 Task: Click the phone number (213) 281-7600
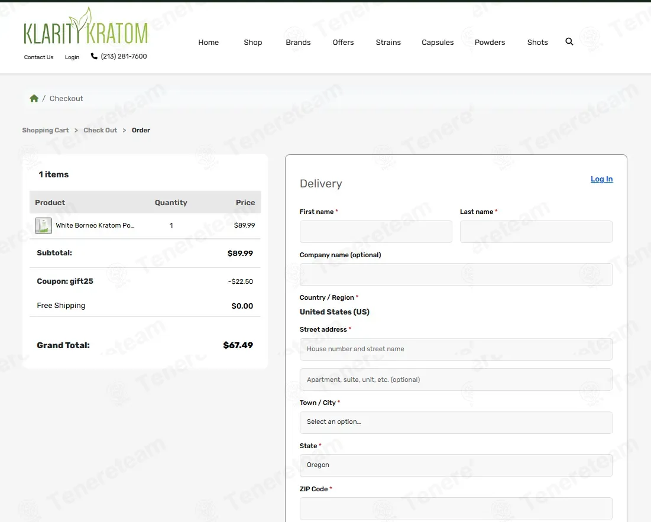tap(124, 56)
